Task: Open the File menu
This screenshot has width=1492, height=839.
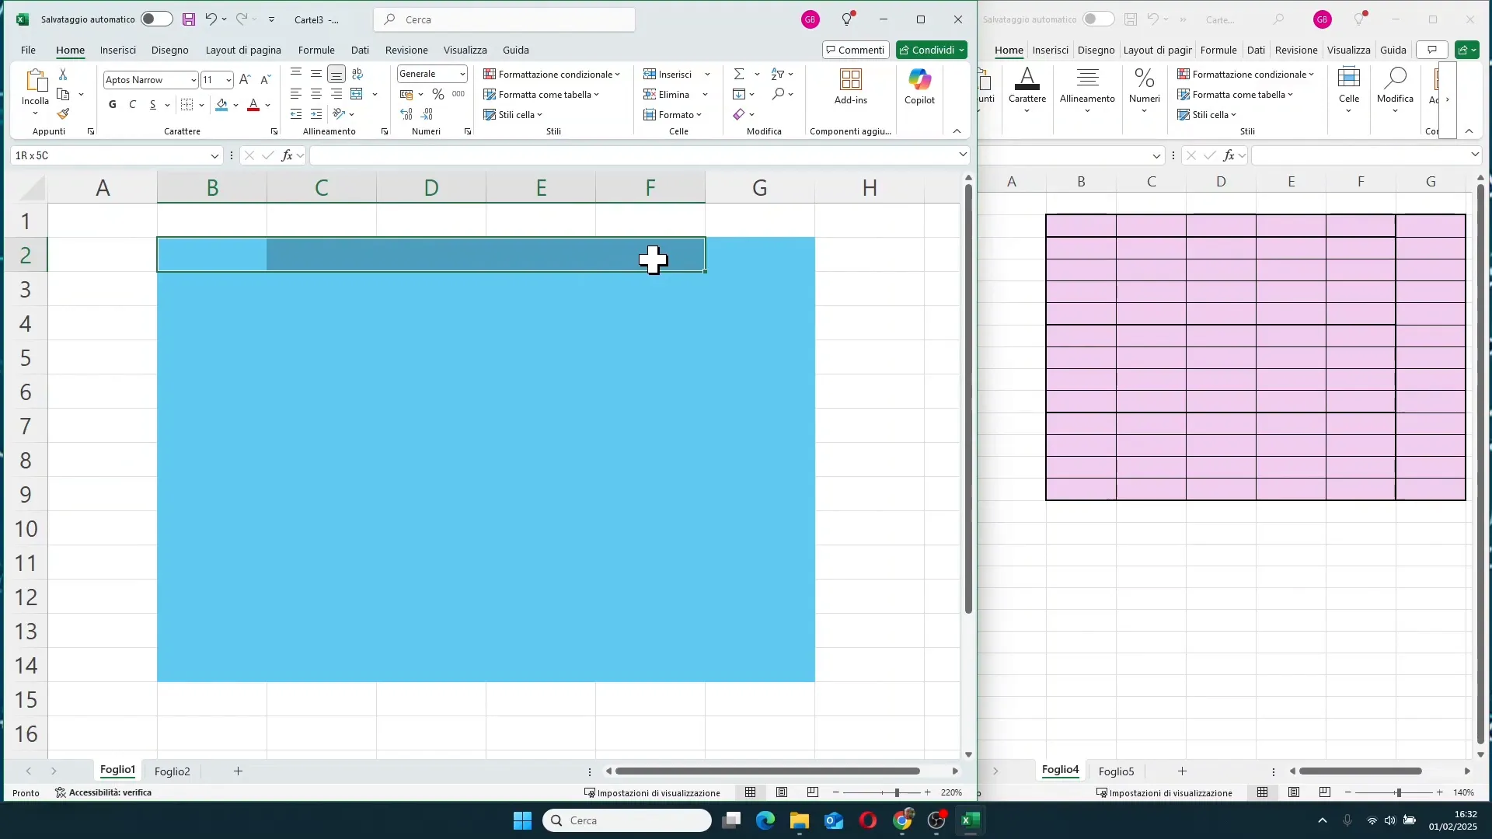Action: click(28, 50)
